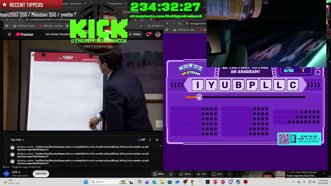
Task: Dislike the live stream video
Action: click(171, 174)
